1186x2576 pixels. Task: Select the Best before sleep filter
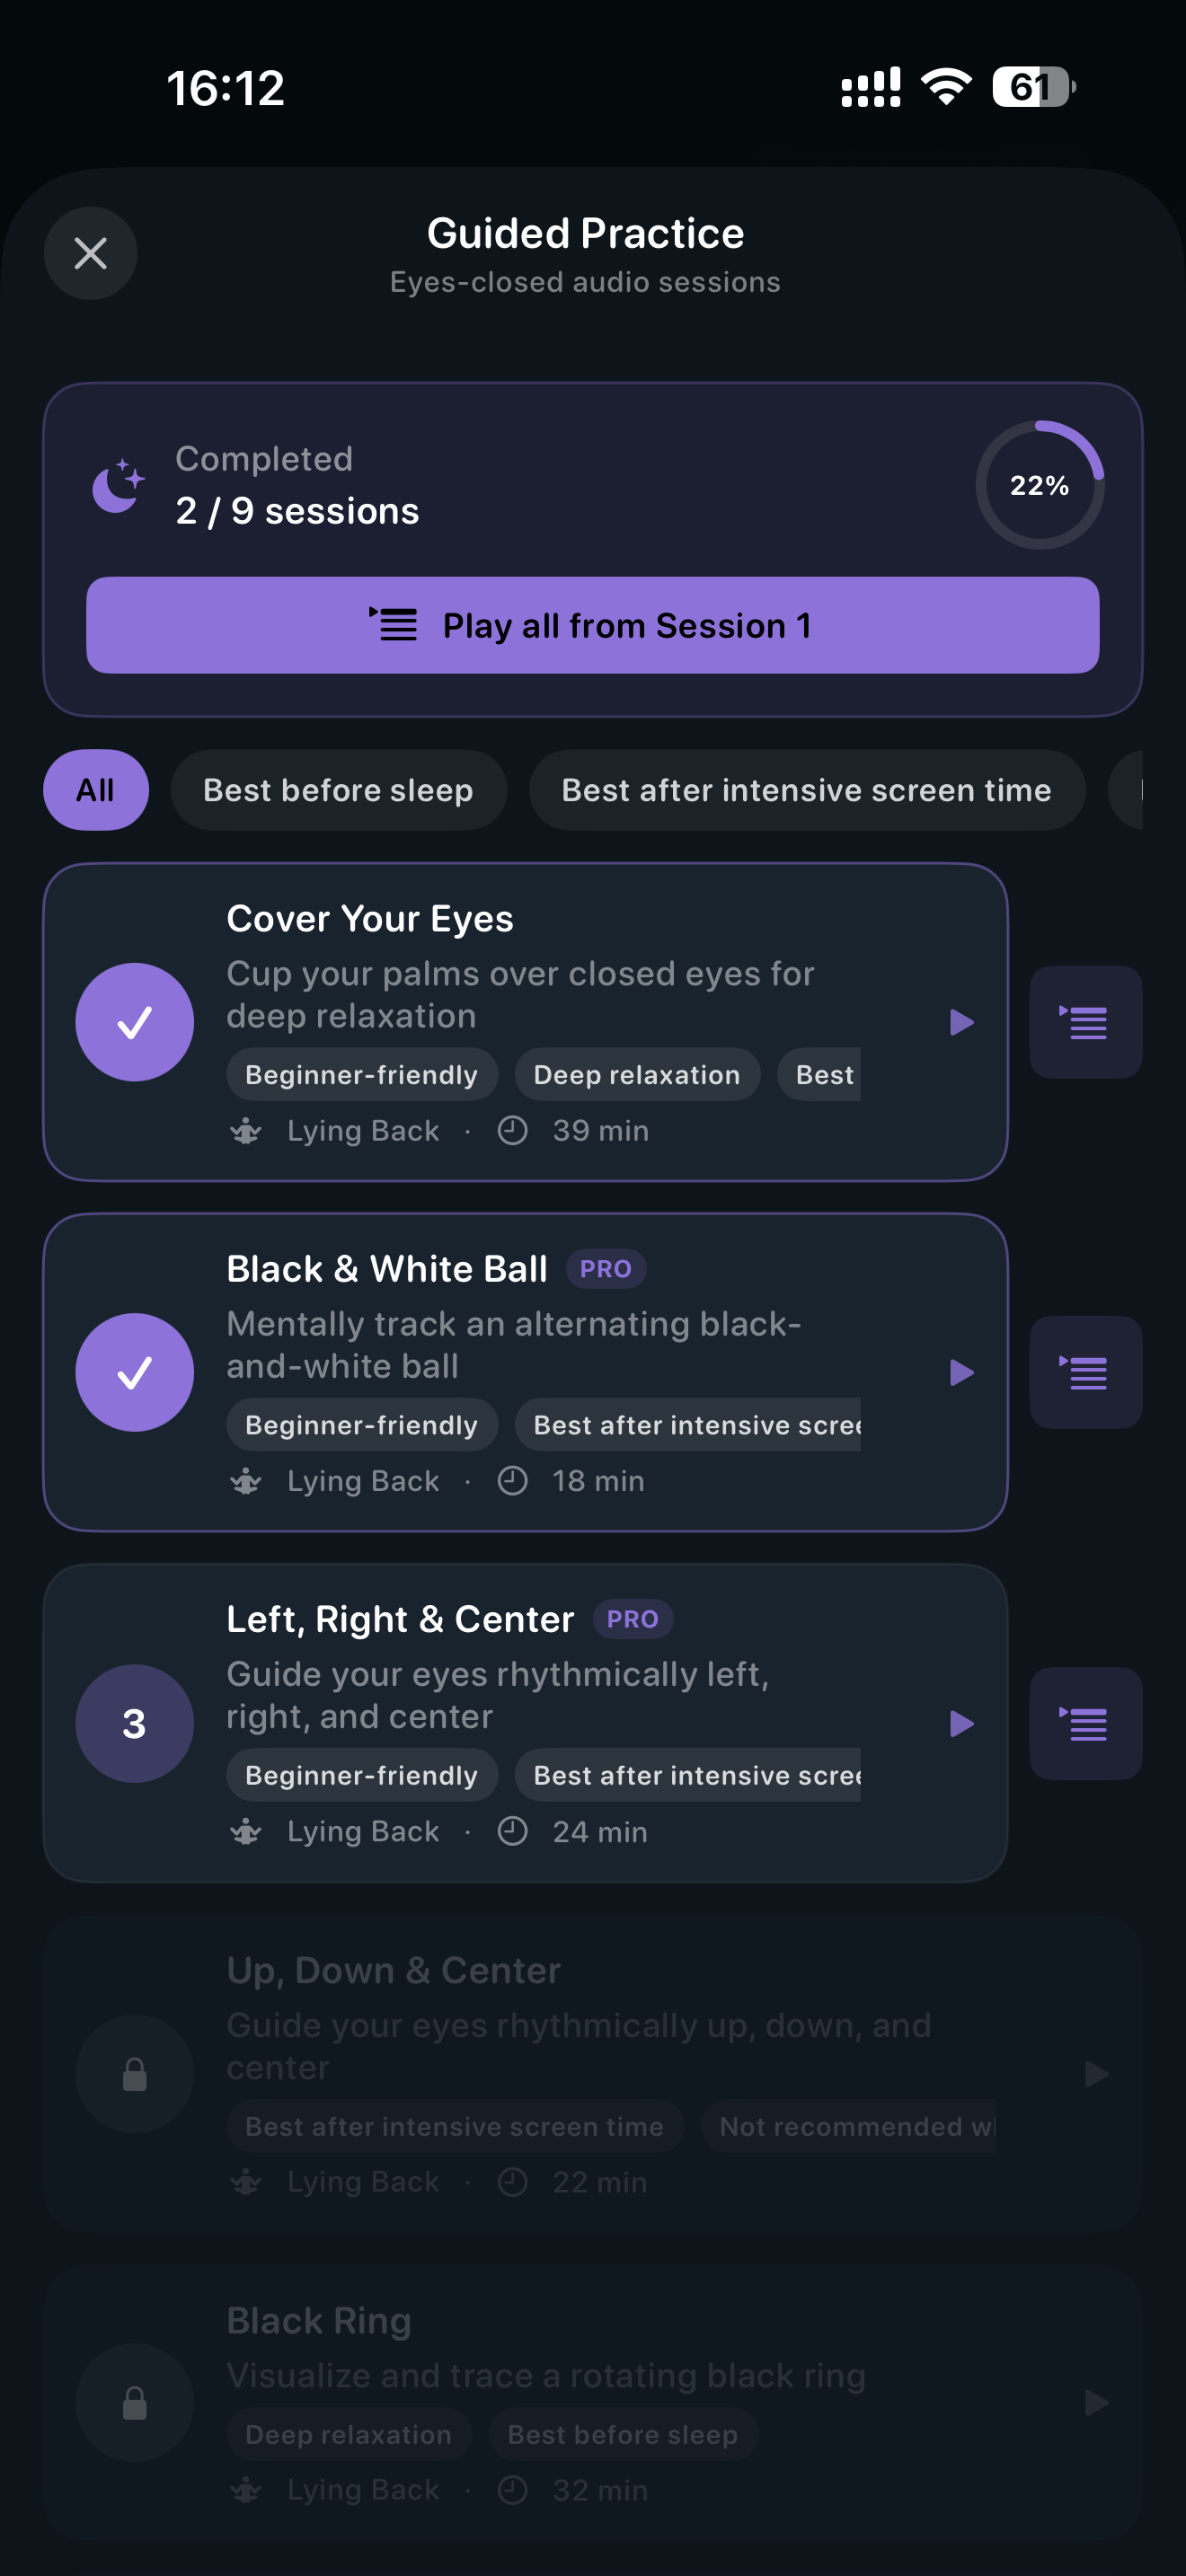point(338,790)
